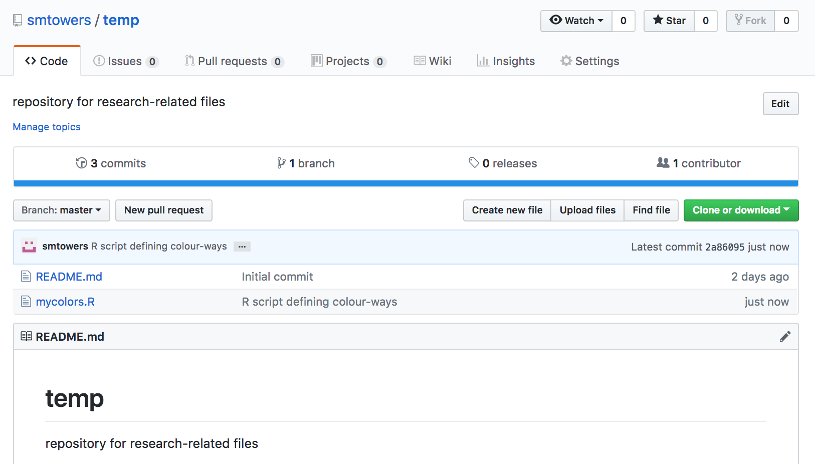Click the pencil icon to edit README
The width and height of the screenshot is (815, 464).
[785, 337]
